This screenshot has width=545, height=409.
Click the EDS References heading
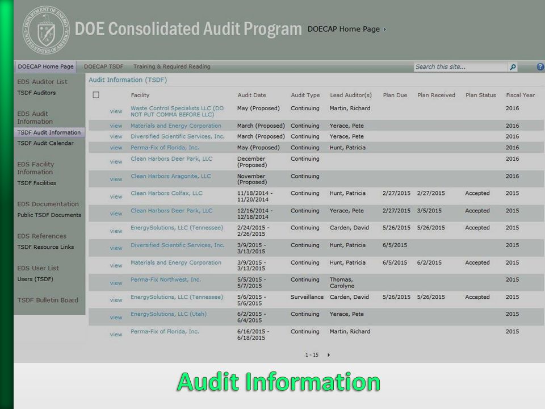click(x=41, y=236)
